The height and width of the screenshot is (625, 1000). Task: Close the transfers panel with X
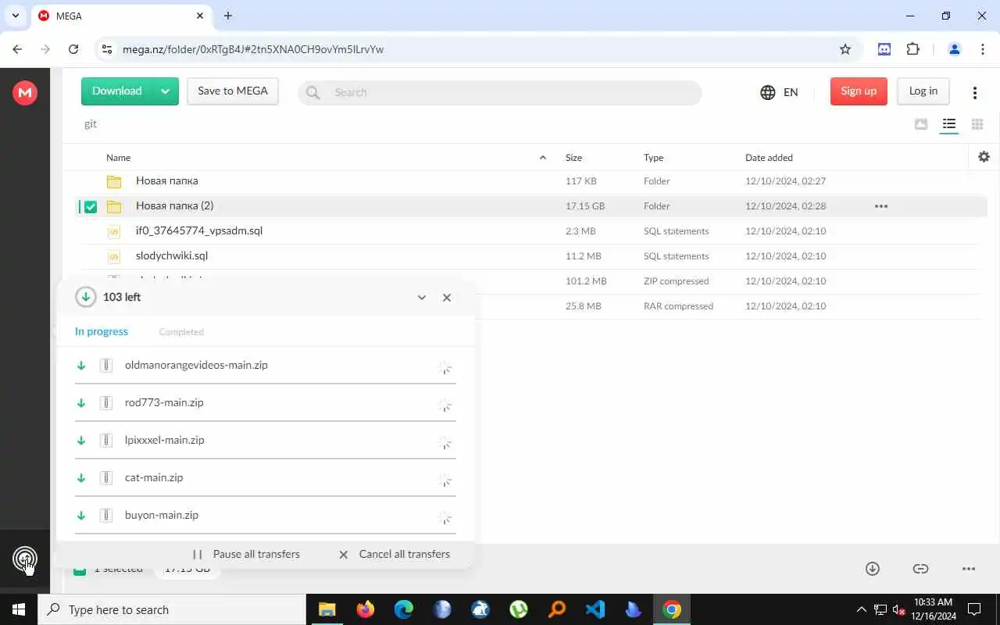[447, 298]
